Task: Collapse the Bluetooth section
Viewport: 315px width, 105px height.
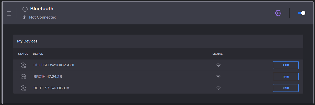Action: 25,9
